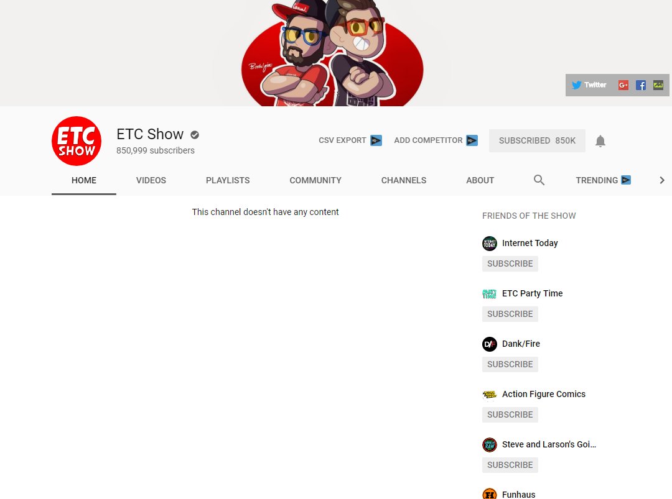
Task: Open the Google+ icon in banner
Action: (623, 85)
